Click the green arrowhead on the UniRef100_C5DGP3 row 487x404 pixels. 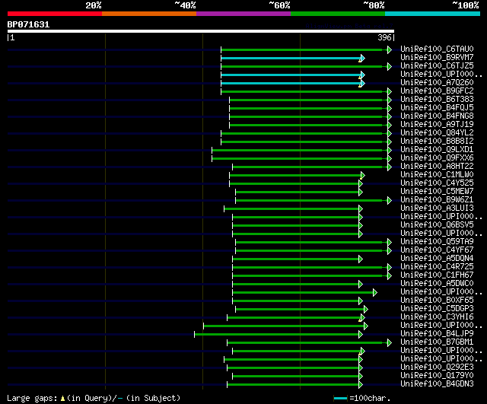click(366, 310)
